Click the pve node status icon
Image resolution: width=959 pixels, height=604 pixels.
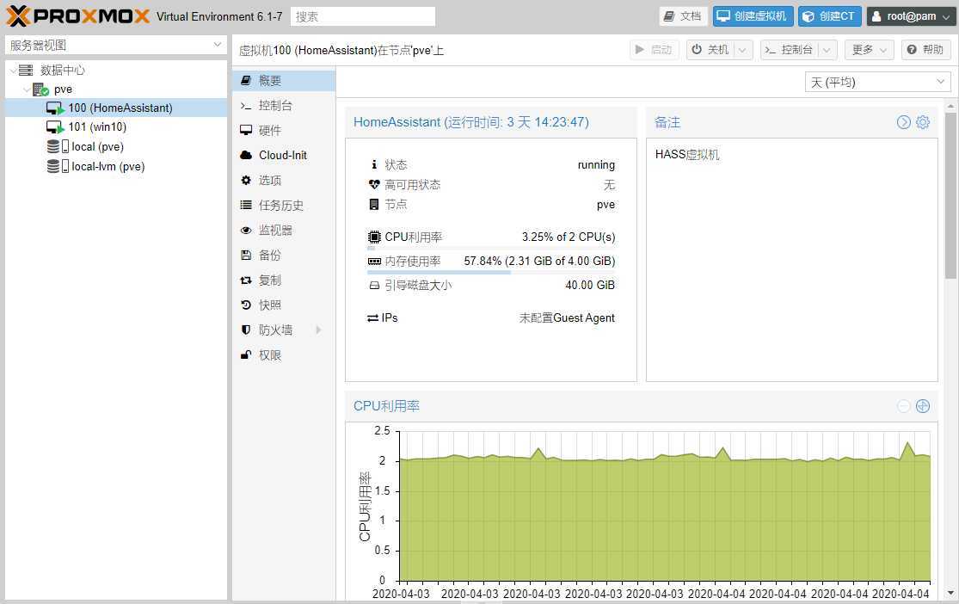pos(40,90)
